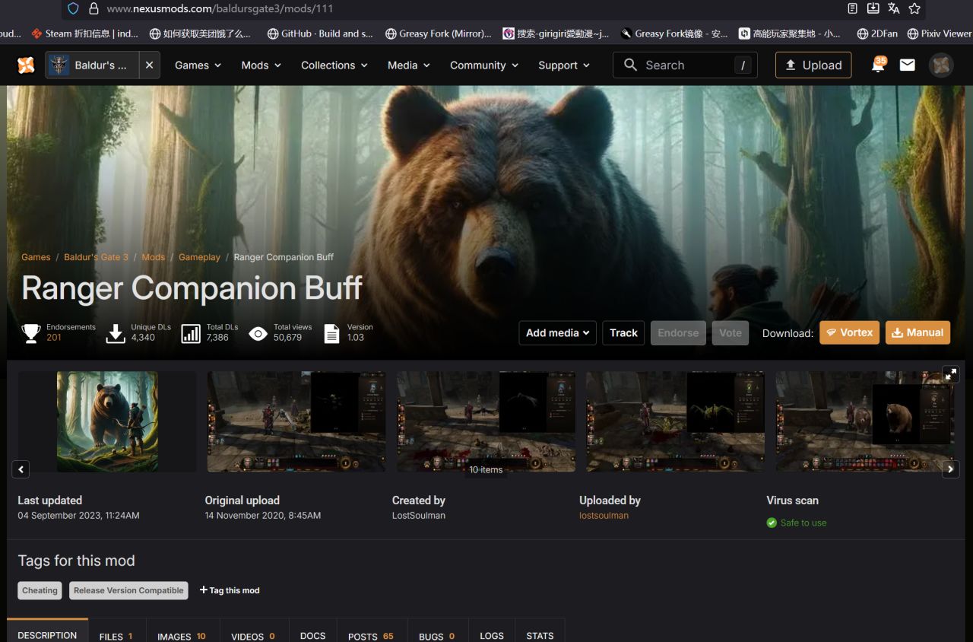This screenshot has width=973, height=642.
Task: Switch to the Images tab
Action: pyautogui.click(x=182, y=631)
